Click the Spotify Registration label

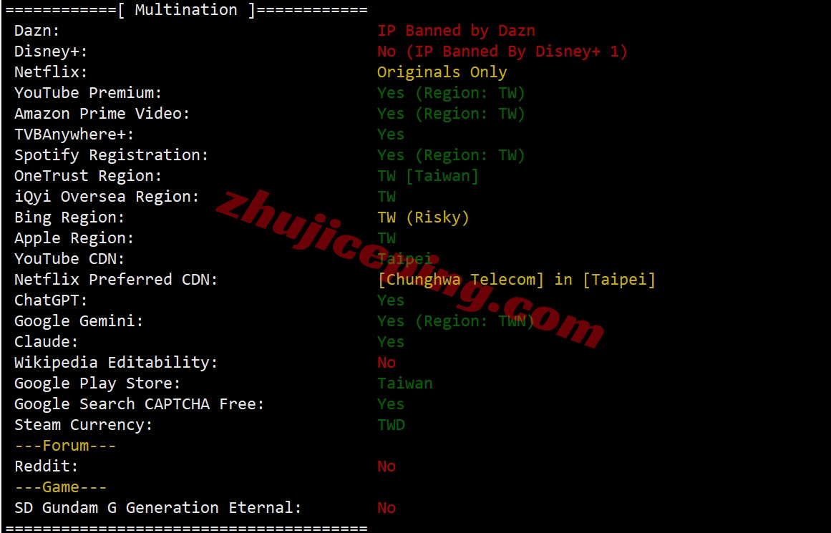(111, 155)
